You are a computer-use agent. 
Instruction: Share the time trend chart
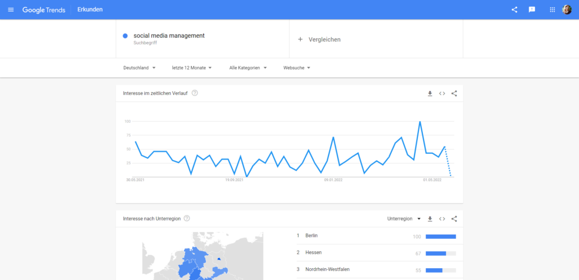coord(454,93)
